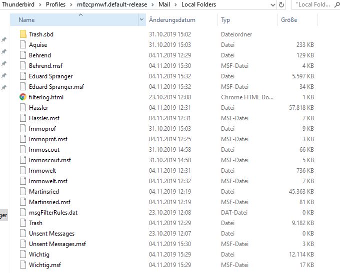Select the Unsent Messages.msf file name
The height and width of the screenshot is (273, 340).
click(57, 244)
